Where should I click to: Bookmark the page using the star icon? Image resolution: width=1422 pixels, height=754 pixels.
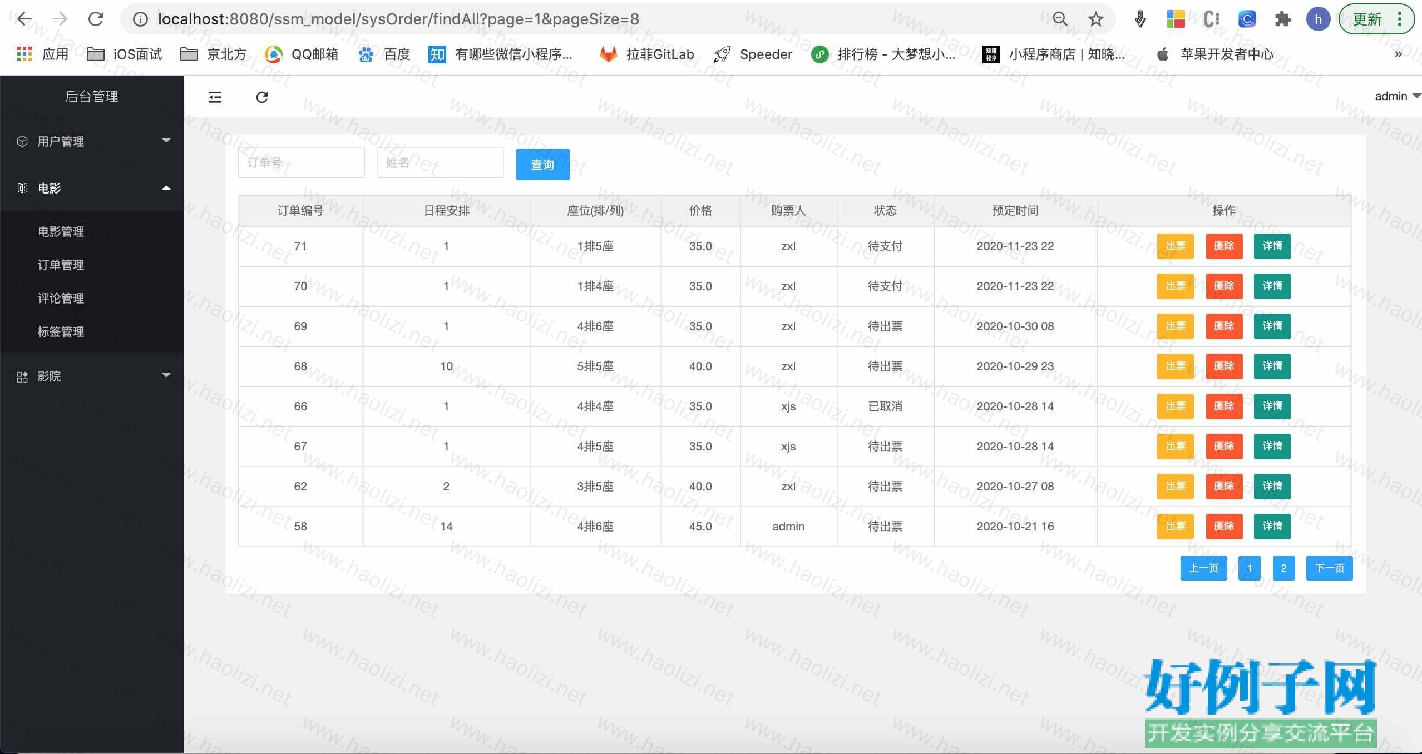(x=1095, y=19)
